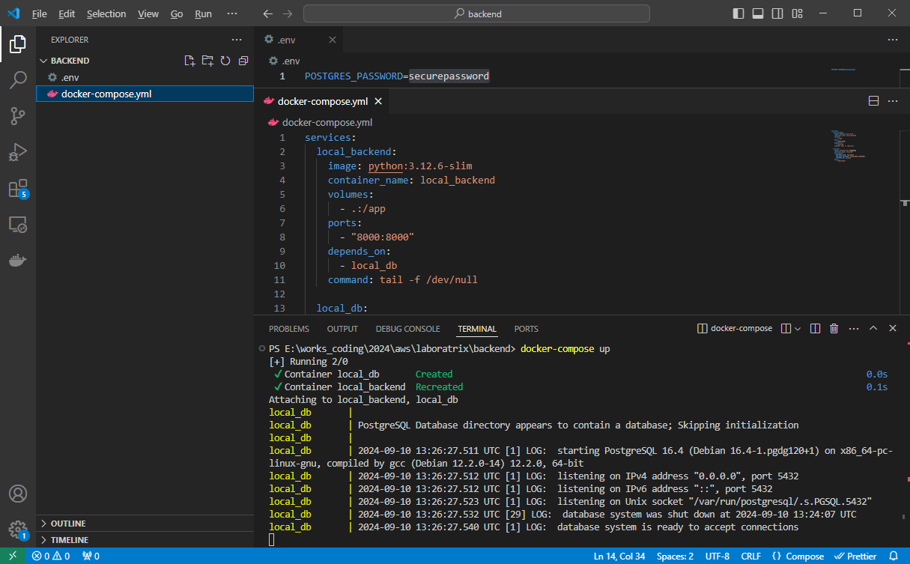
Task: Select .env file in Explorer tree
Action: [x=70, y=77]
